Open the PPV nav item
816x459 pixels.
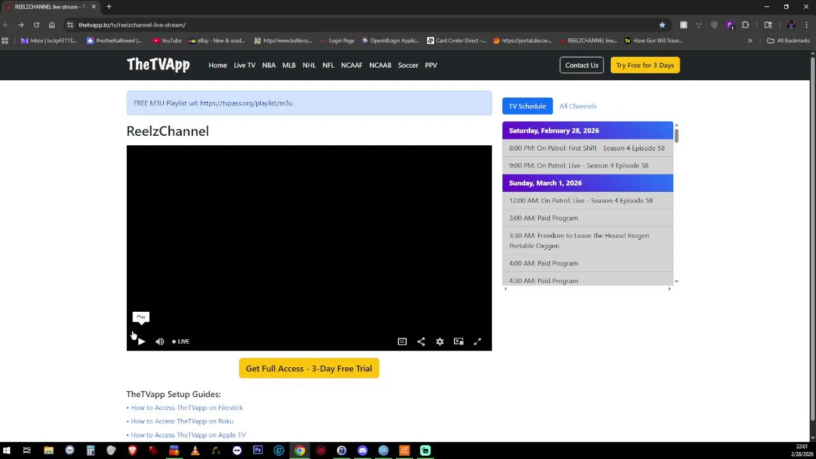pos(431,65)
